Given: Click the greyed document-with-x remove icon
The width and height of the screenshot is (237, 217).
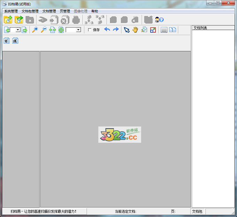Looking at the screenshot, I should pyautogui.click(x=135, y=20).
